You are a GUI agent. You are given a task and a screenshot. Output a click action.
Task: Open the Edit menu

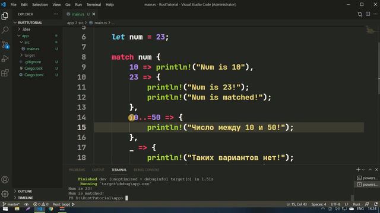24,5
